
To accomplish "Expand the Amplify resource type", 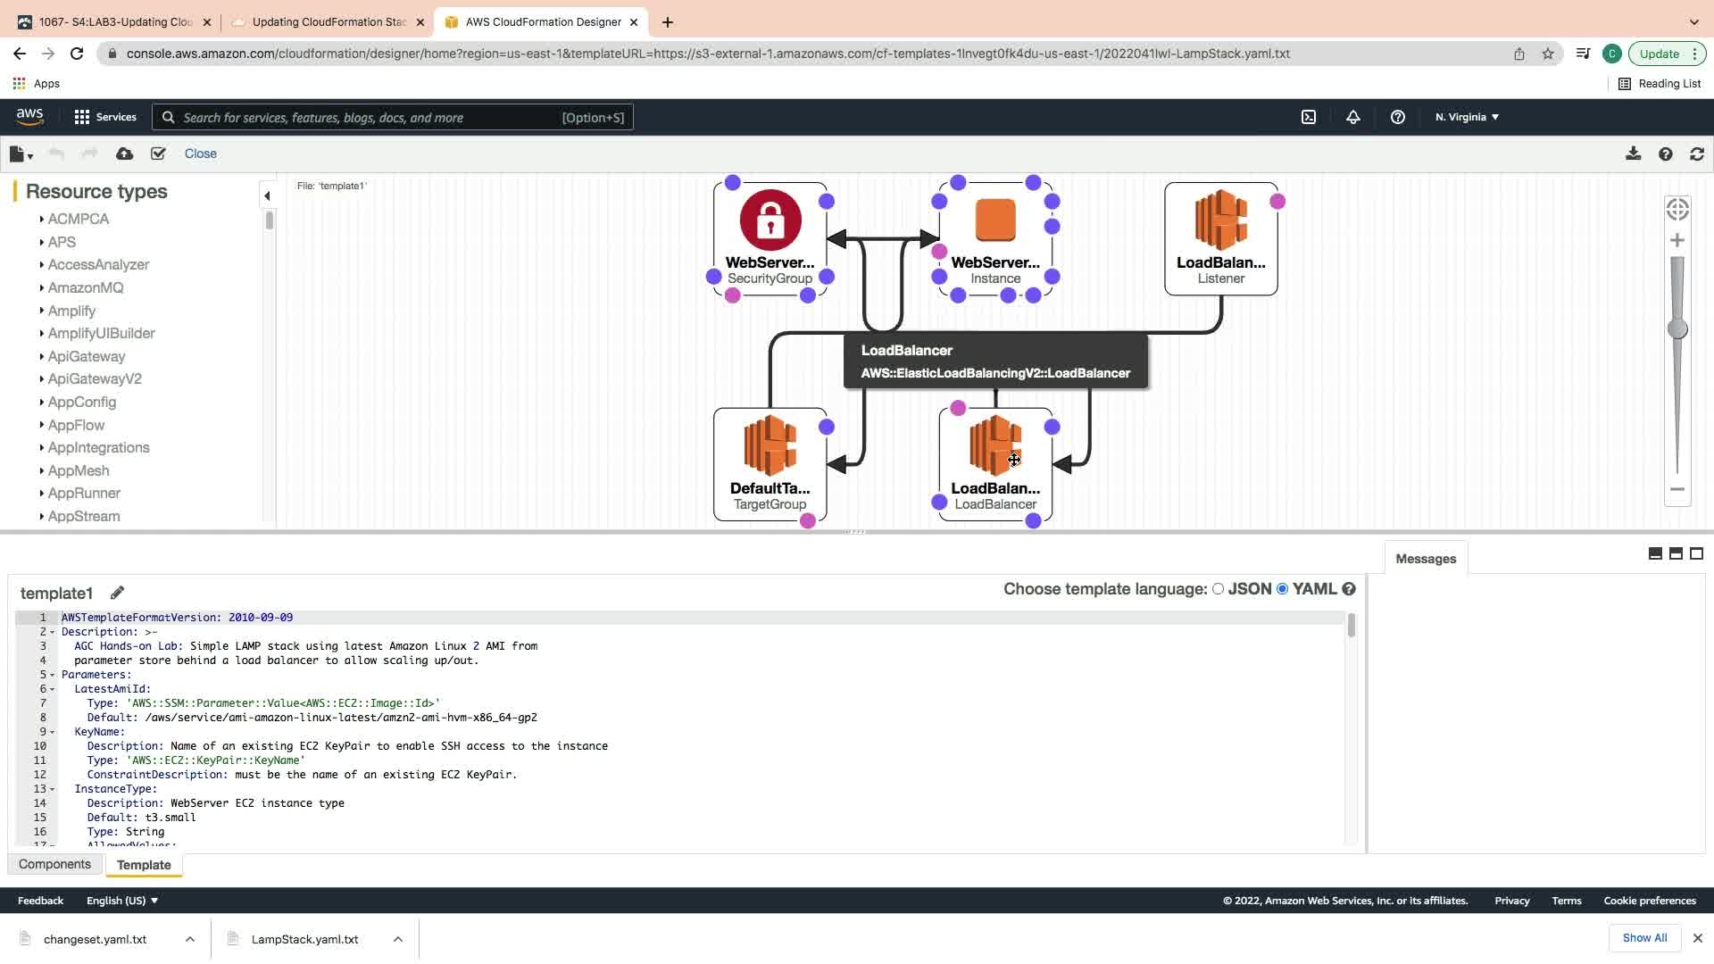I will (x=71, y=311).
